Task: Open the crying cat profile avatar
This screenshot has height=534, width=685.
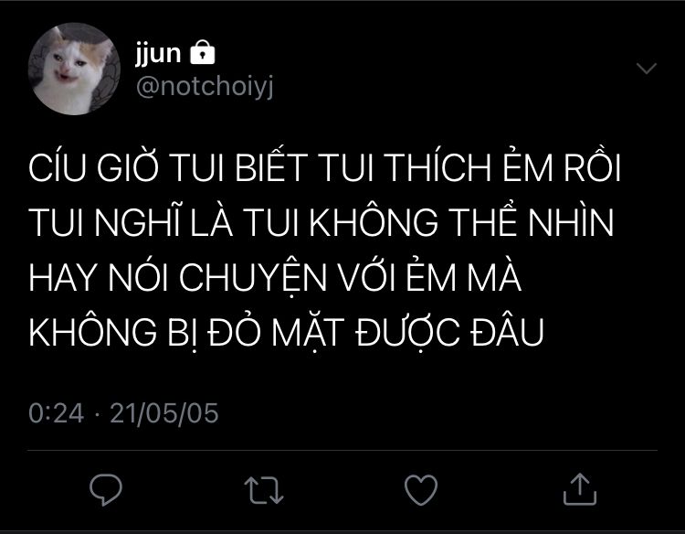Action: [x=74, y=69]
